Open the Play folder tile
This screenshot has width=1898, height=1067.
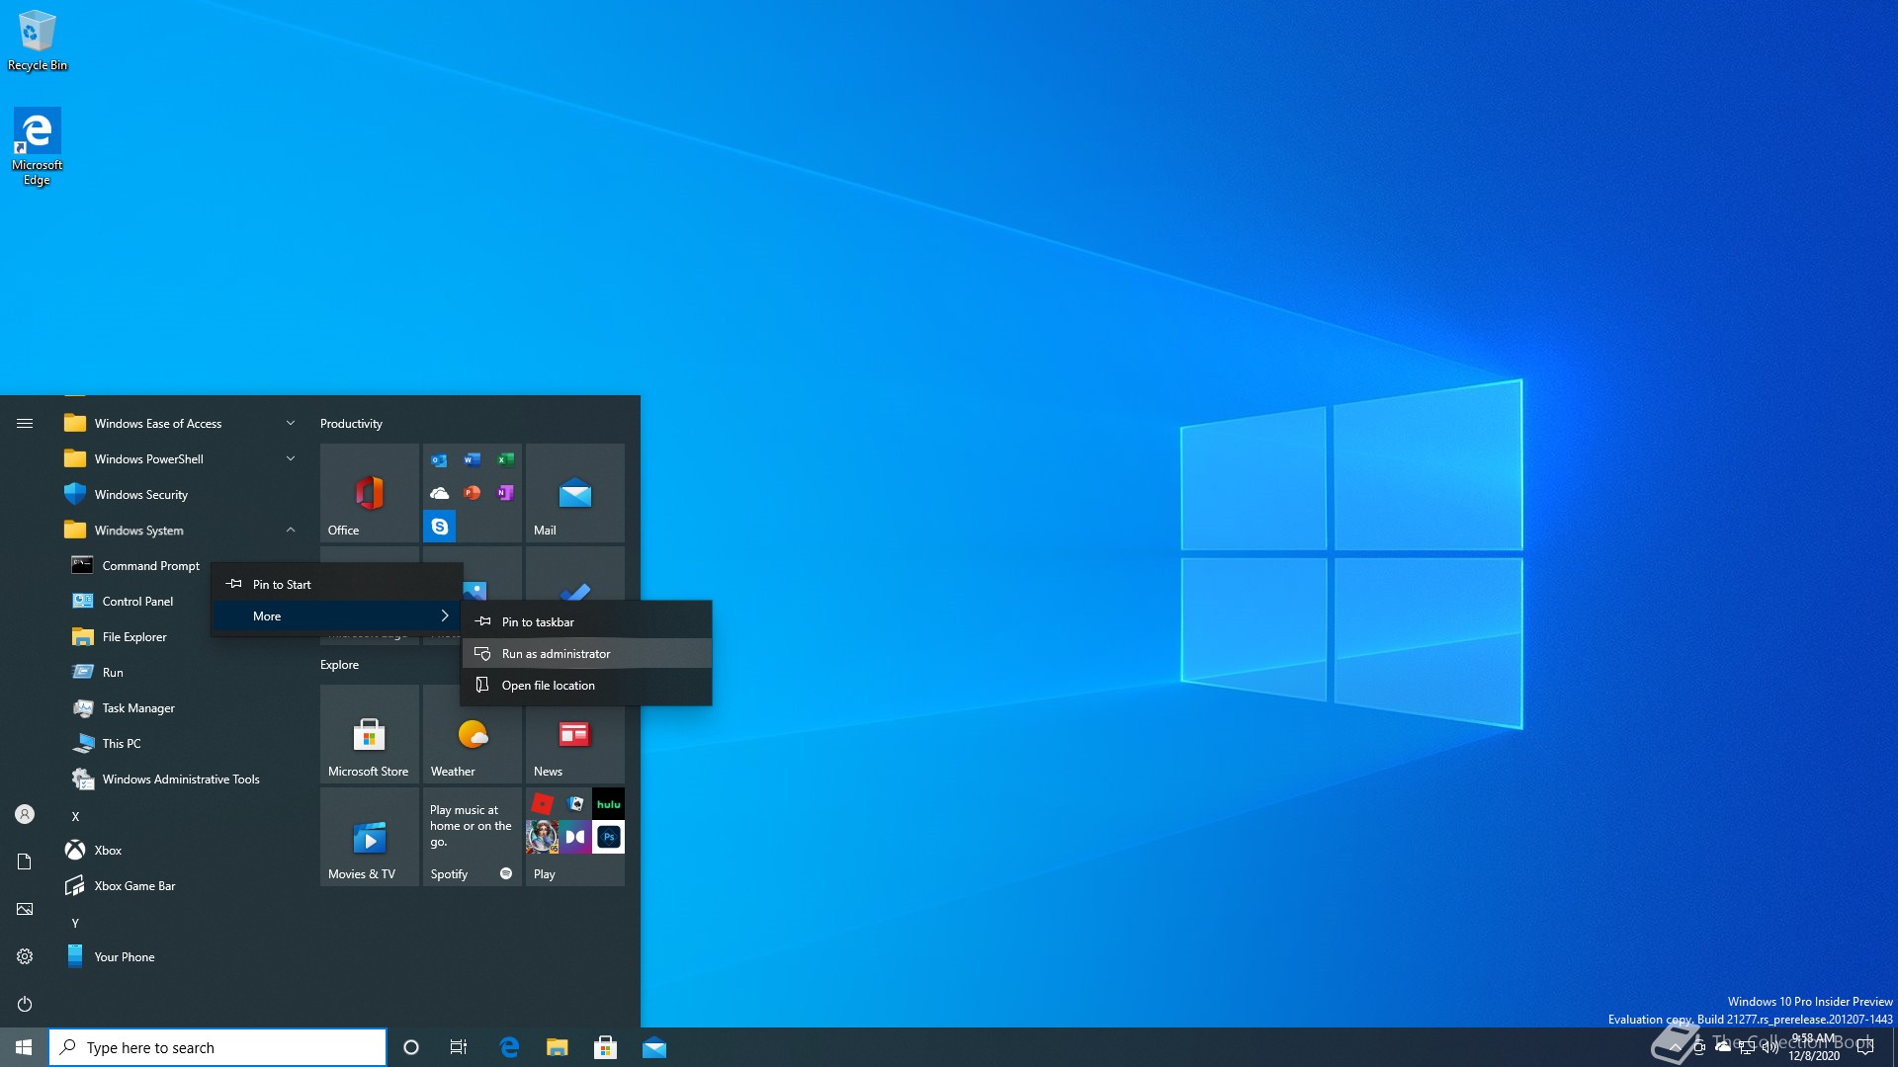point(574,836)
